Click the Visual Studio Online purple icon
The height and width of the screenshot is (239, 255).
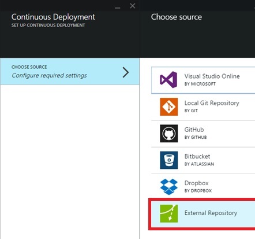(x=168, y=80)
